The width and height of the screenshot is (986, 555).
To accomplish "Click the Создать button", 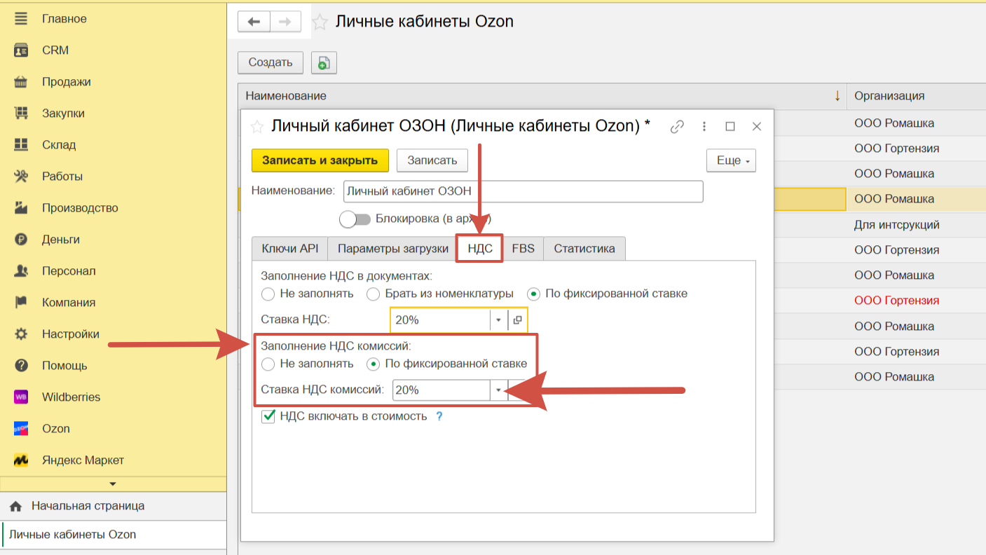I will (270, 62).
